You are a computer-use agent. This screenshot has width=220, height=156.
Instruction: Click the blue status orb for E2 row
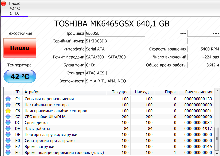[x=8, y=146]
